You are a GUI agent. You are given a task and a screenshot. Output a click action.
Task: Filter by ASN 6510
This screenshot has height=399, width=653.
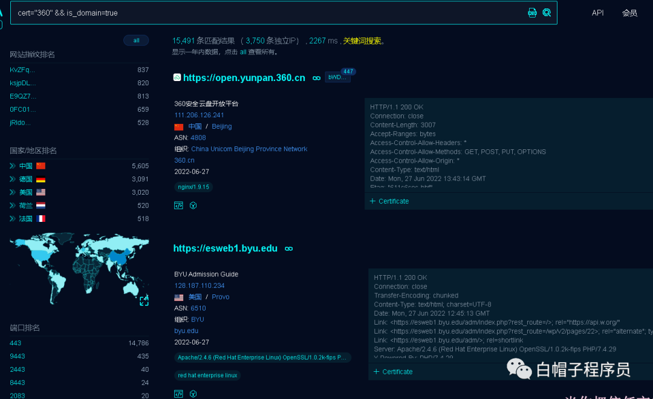[198, 308]
